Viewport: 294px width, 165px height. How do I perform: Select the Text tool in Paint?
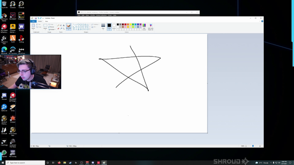pos(63,25)
